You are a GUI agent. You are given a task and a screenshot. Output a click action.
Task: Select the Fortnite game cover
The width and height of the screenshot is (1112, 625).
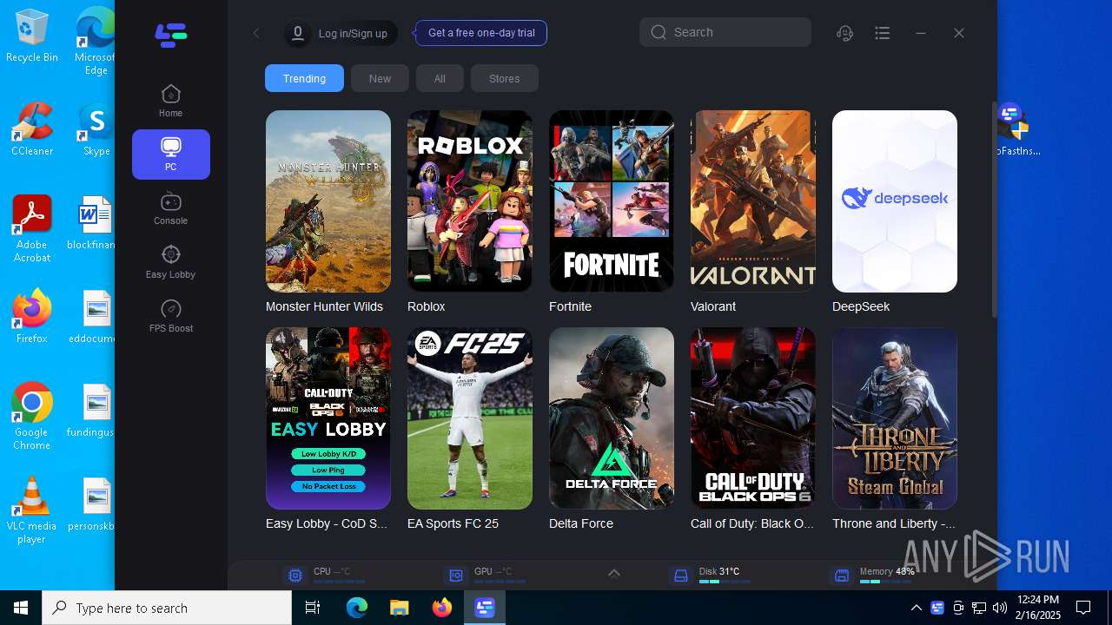(x=612, y=201)
